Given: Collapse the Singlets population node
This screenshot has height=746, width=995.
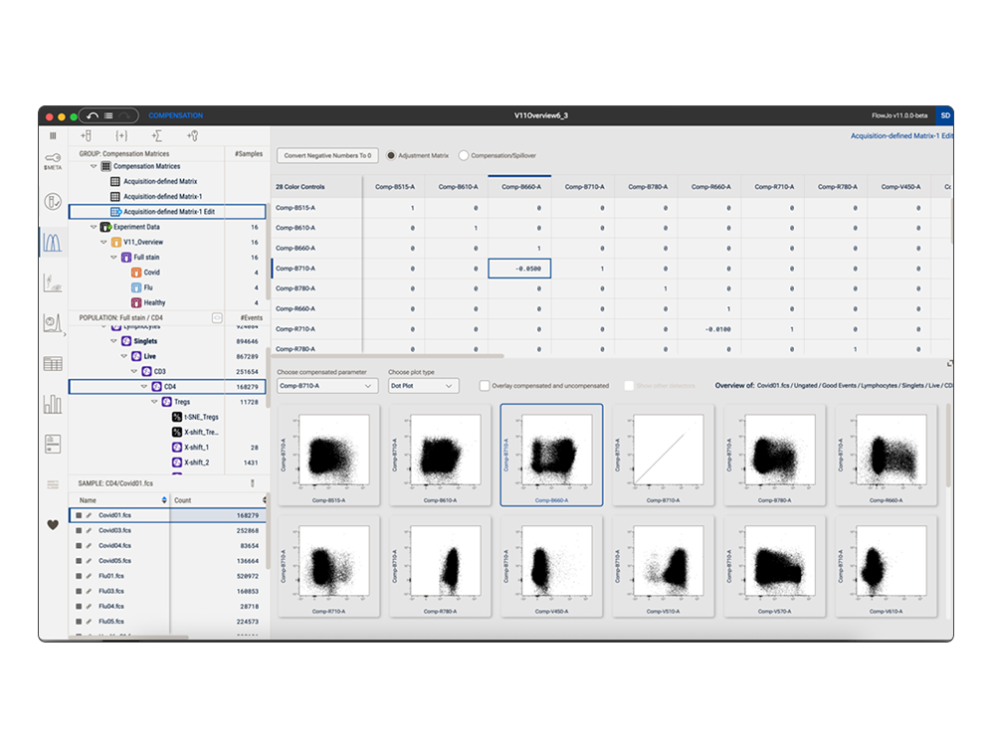Looking at the screenshot, I should 113,341.
